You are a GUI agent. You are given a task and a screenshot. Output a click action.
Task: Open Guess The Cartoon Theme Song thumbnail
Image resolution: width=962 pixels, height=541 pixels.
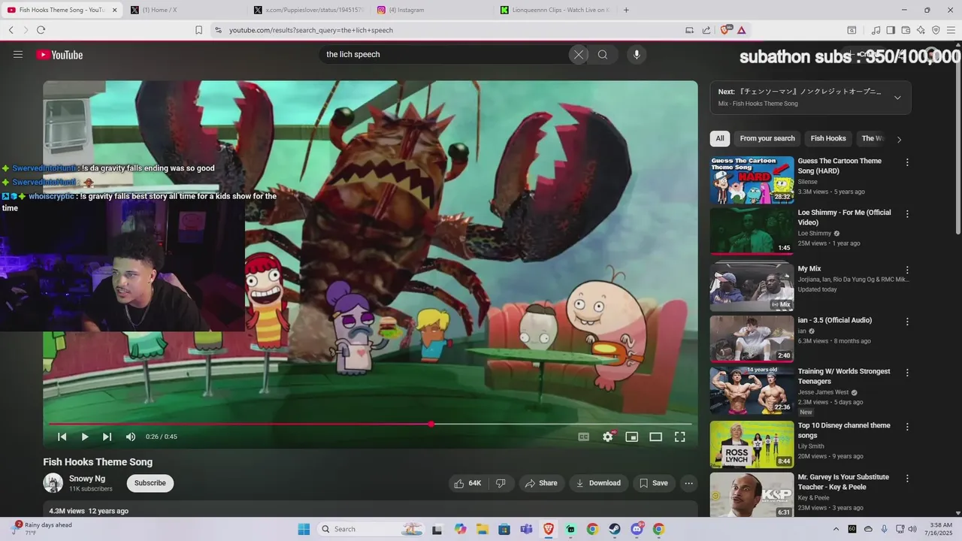[752, 180]
